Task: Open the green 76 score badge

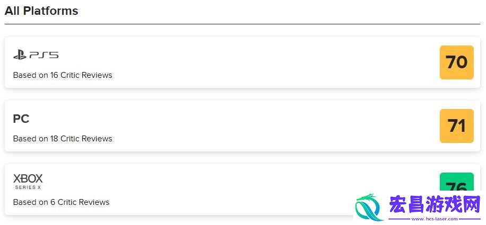Action: click(457, 182)
